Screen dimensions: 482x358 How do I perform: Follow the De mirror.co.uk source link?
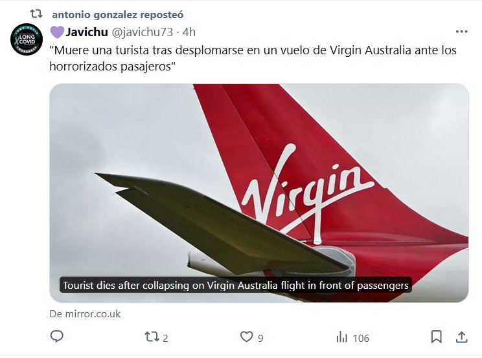coord(85,314)
